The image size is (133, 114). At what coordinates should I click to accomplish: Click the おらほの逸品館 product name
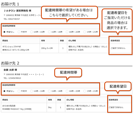[x=9, y=106]
